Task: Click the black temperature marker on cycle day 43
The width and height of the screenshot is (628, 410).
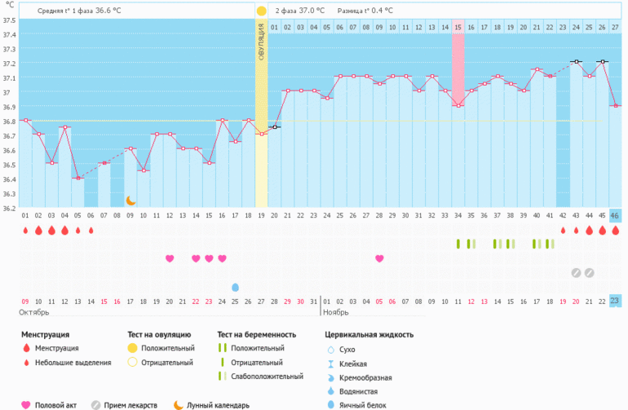Action: click(576, 61)
